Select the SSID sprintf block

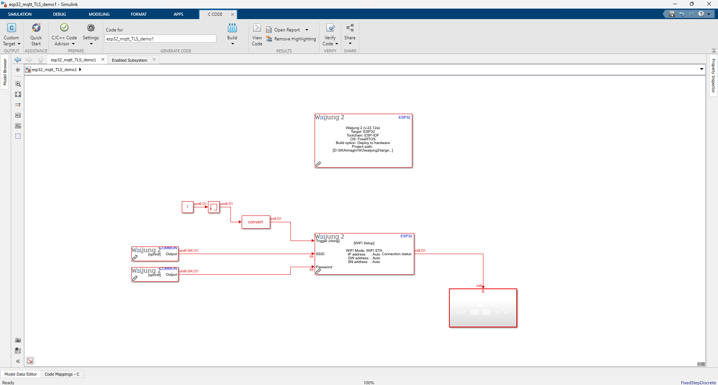pos(155,254)
